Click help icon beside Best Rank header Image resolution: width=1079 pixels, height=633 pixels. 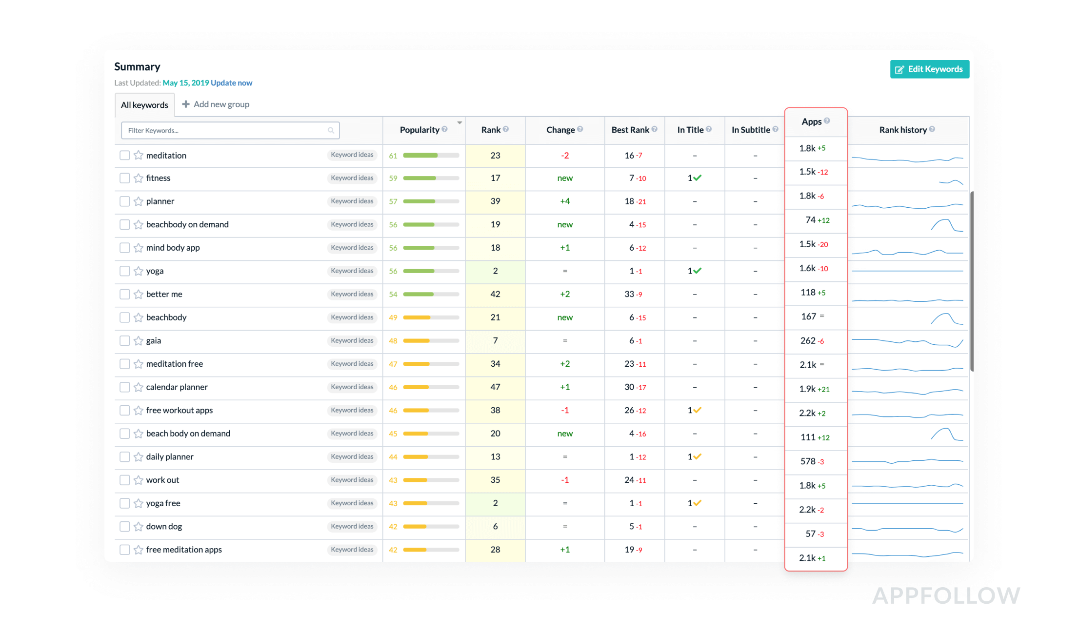click(654, 129)
